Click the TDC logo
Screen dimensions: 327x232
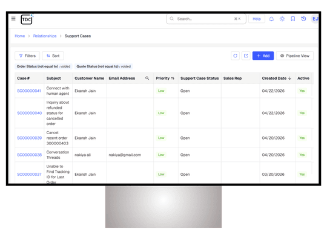pyautogui.click(x=27, y=19)
